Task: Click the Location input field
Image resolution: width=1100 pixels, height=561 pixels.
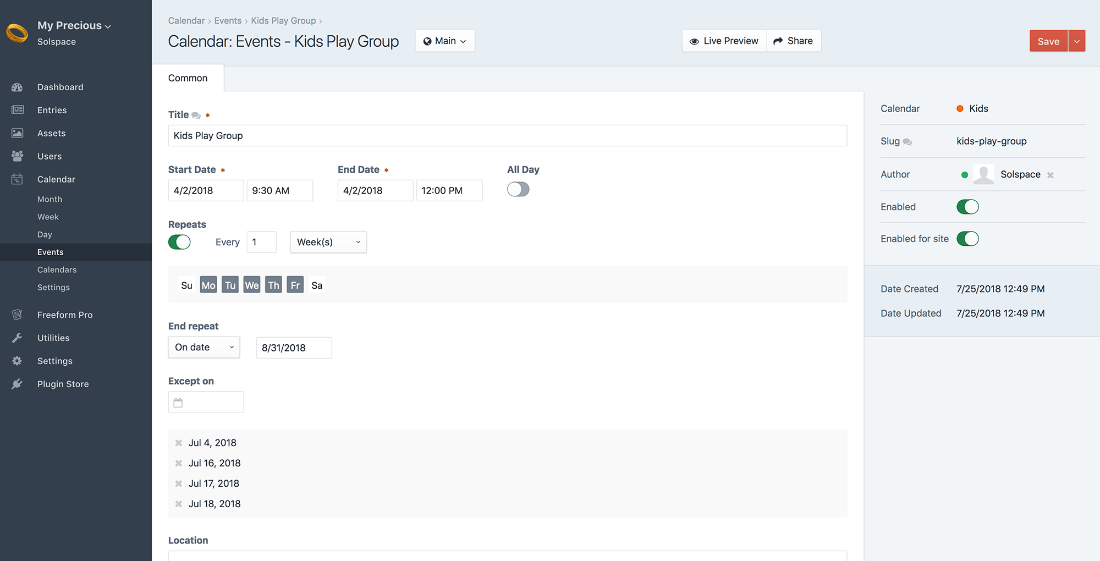Action: click(508, 556)
